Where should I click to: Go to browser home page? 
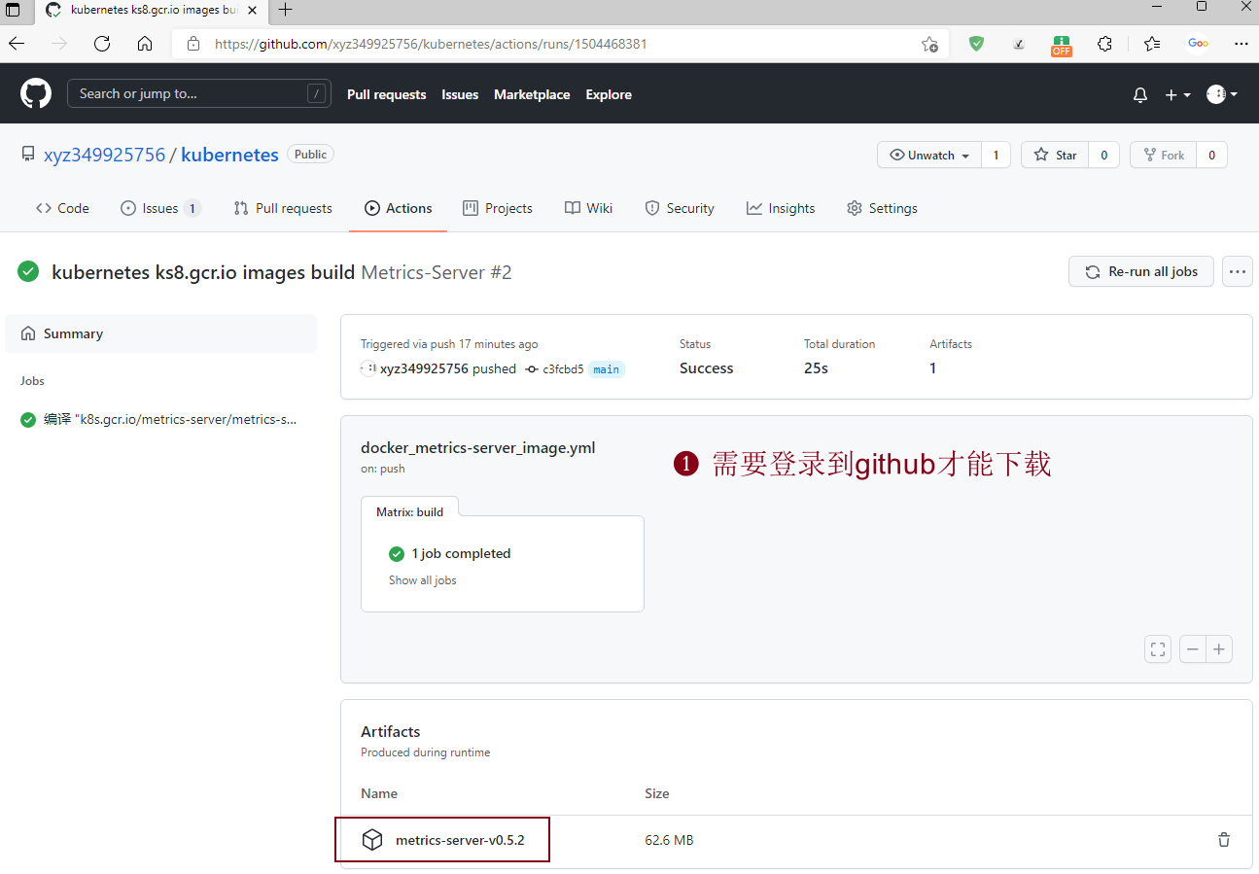145,44
